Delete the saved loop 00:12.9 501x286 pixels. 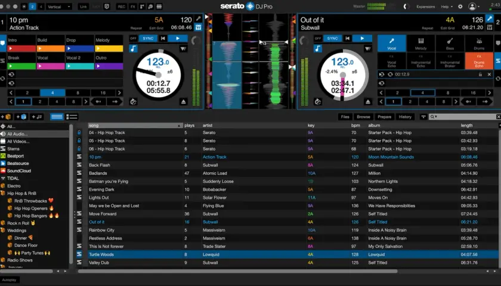(489, 74)
